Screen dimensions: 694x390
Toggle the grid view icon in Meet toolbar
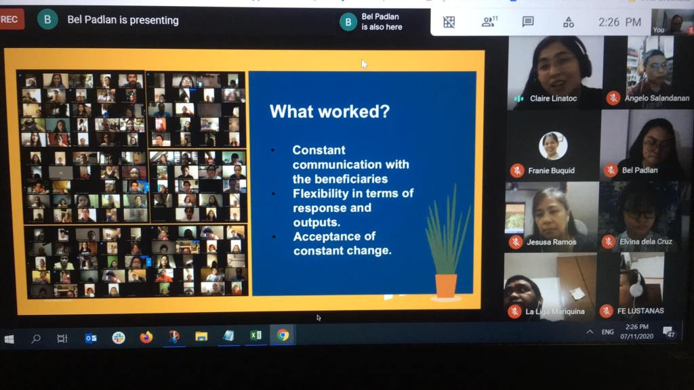click(449, 22)
